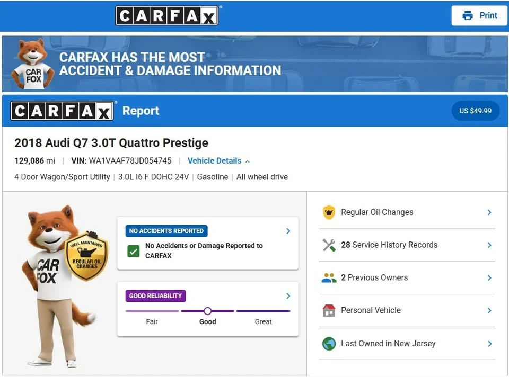This screenshot has width=509, height=377.
Task: Click the globe location icon
Action: coord(329,344)
